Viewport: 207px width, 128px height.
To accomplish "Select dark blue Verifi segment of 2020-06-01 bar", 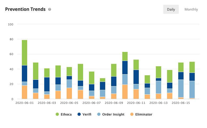I will (25, 73).
